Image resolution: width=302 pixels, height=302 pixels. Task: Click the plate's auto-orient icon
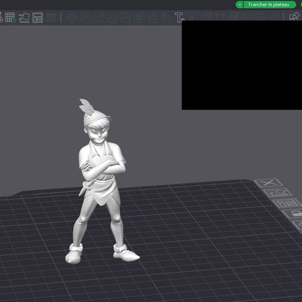tap(278, 193)
